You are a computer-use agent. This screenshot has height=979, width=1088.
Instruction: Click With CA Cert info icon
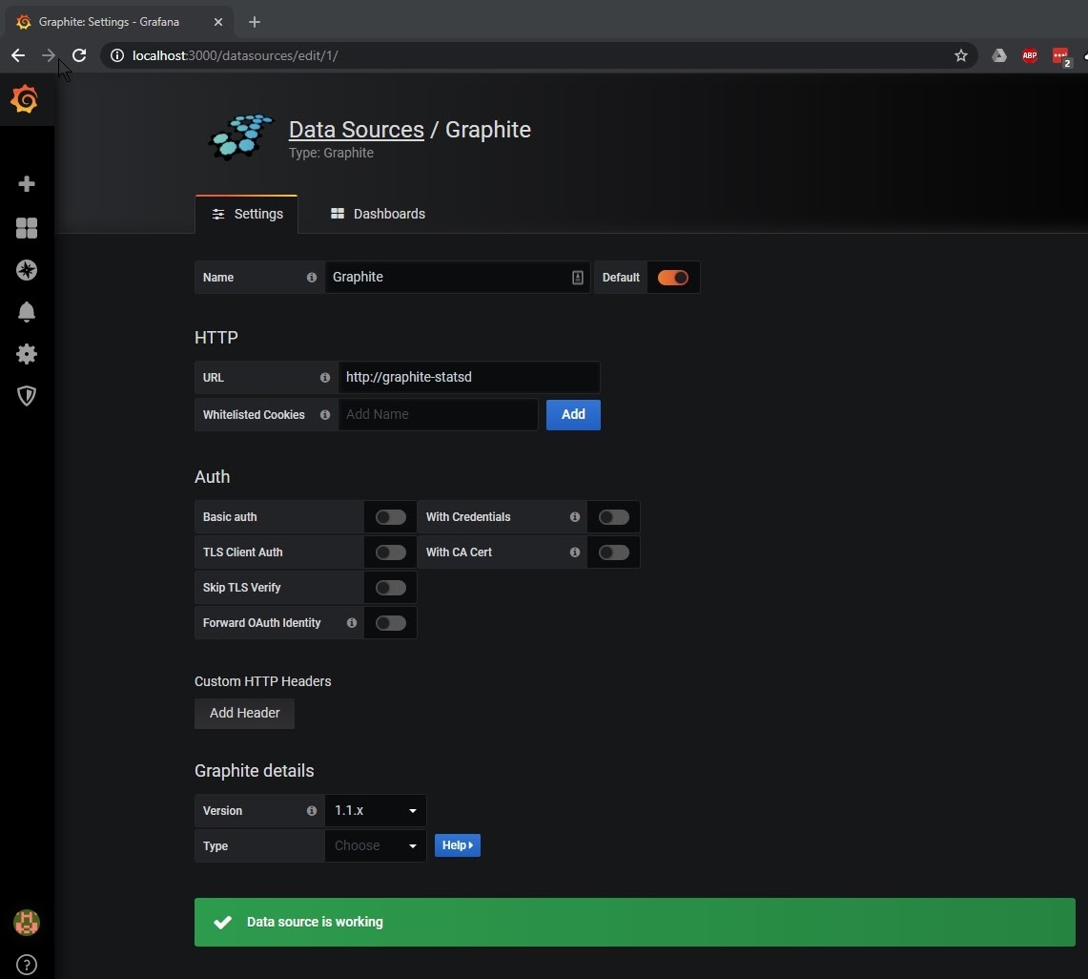pos(575,552)
